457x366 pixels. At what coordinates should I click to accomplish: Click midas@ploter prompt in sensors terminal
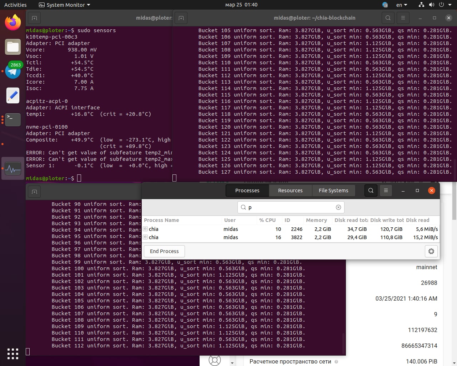50,178
